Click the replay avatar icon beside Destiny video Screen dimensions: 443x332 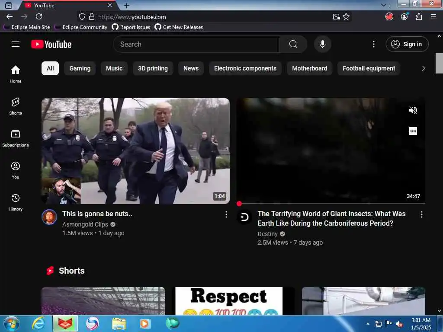click(244, 217)
